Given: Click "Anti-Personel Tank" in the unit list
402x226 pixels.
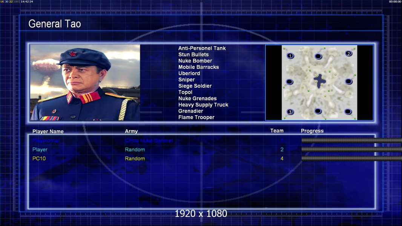Looking at the screenshot, I should pyautogui.click(x=202, y=48).
